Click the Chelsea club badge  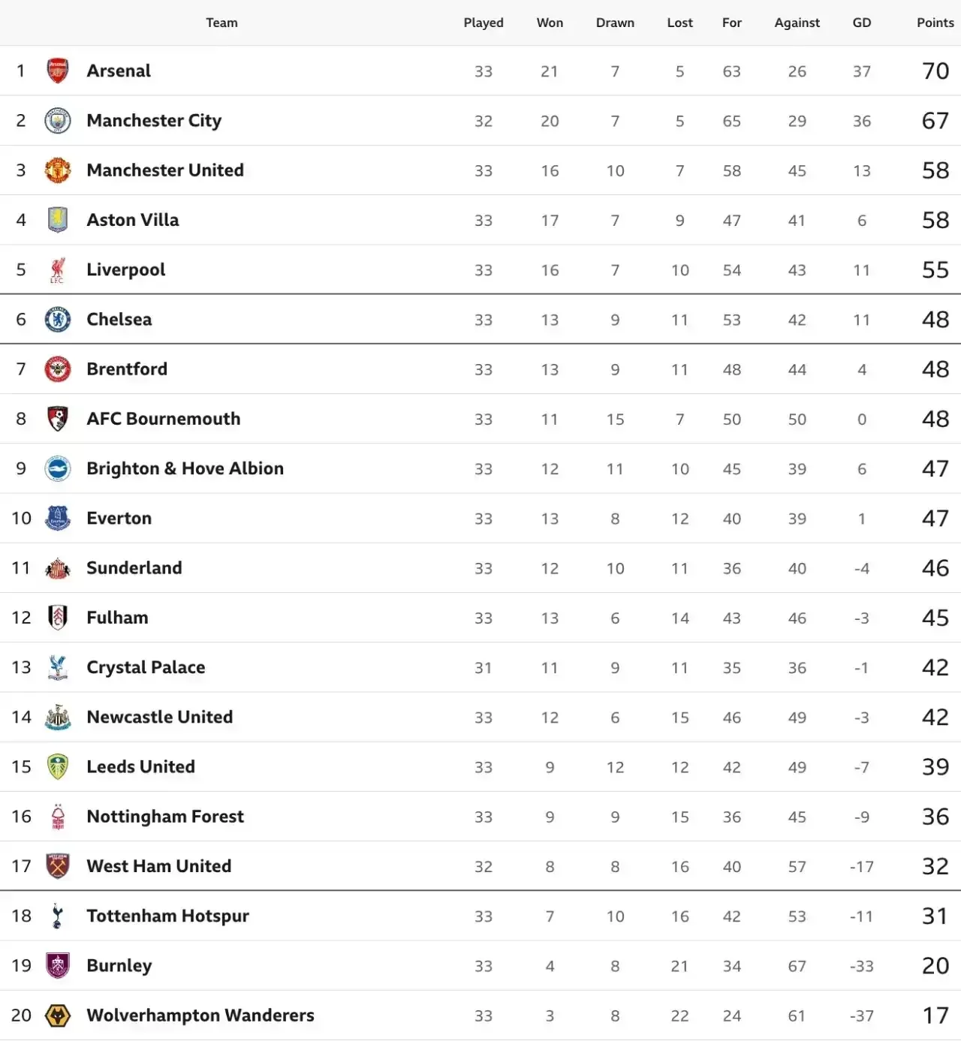pyautogui.click(x=58, y=320)
